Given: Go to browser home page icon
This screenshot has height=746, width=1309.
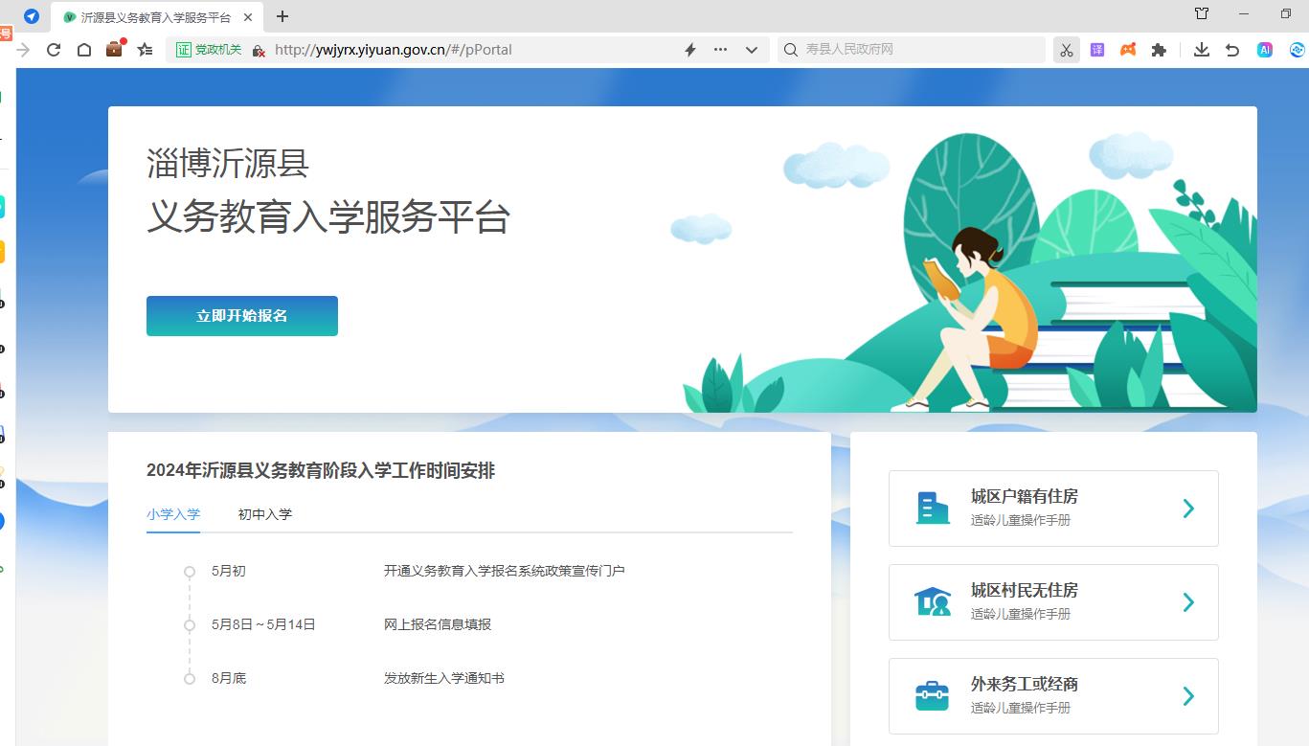Looking at the screenshot, I should tap(84, 50).
